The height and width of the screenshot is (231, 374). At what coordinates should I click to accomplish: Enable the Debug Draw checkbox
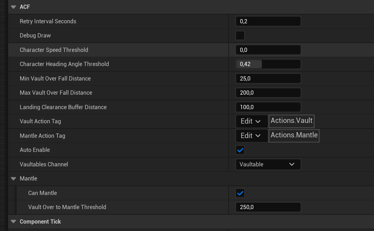click(x=240, y=36)
